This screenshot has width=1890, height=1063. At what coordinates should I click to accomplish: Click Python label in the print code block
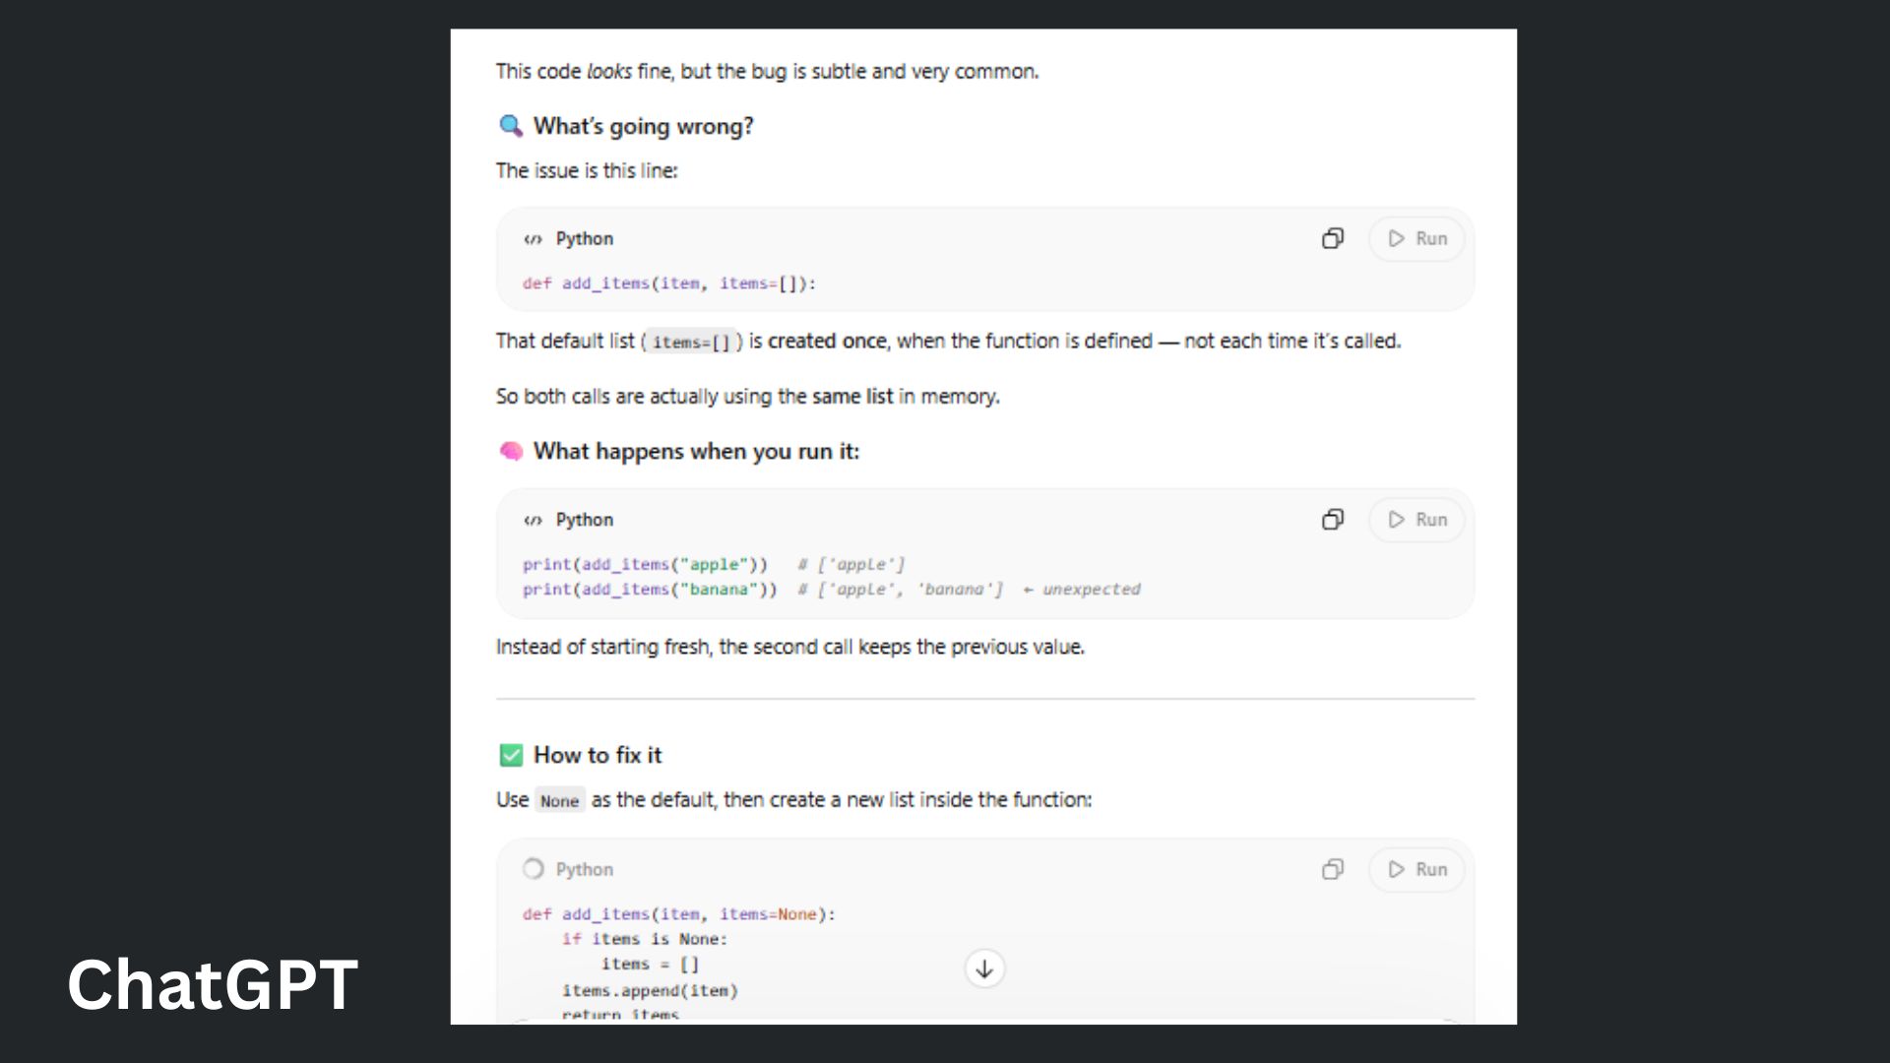click(x=584, y=520)
